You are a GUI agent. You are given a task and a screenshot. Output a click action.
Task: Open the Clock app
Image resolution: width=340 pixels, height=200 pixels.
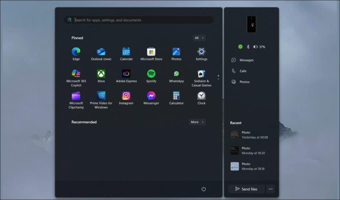click(x=201, y=97)
